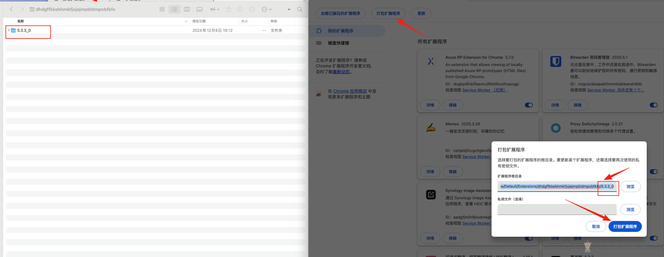The width and height of the screenshot is (664, 257).
Task: Switch Finder to gallery view
Action: click(x=199, y=9)
